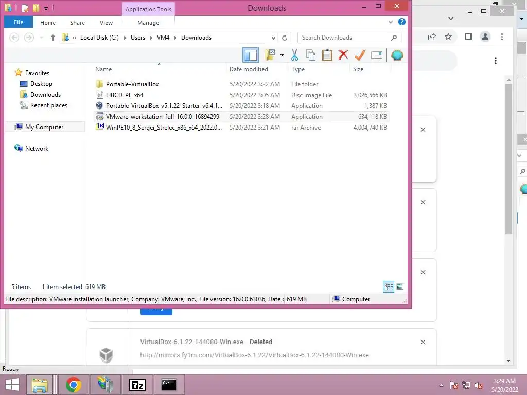The height and width of the screenshot is (395, 527).
Task: Open the Chrome three-dot menu
Action: (502, 37)
